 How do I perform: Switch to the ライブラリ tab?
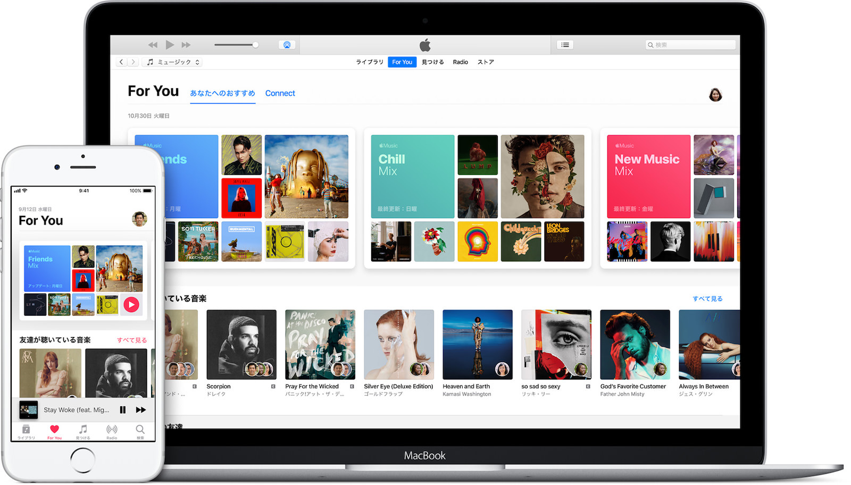pyautogui.click(x=370, y=62)
